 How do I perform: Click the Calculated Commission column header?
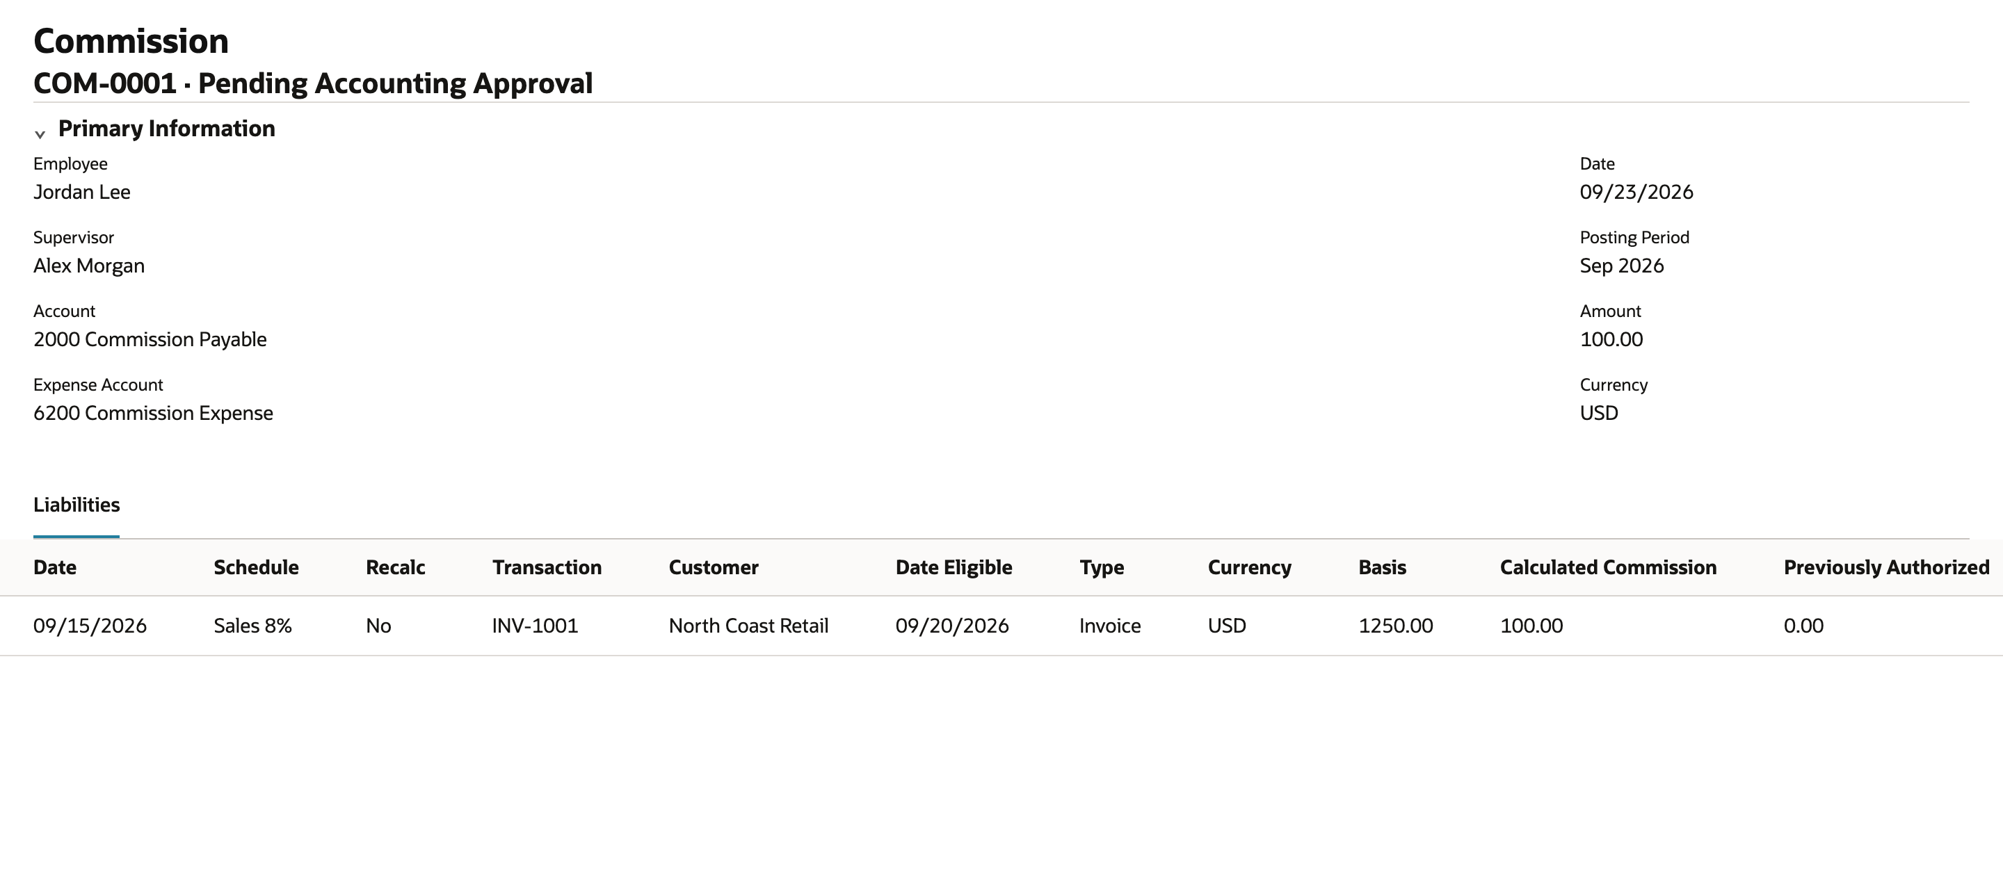[x=1608, y=567]
